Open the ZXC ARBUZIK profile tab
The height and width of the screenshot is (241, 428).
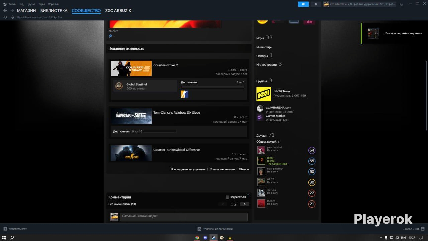118,11
